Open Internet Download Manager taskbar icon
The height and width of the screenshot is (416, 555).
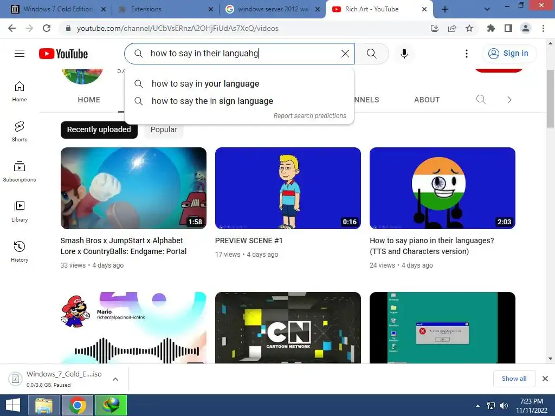pos(111,405)
